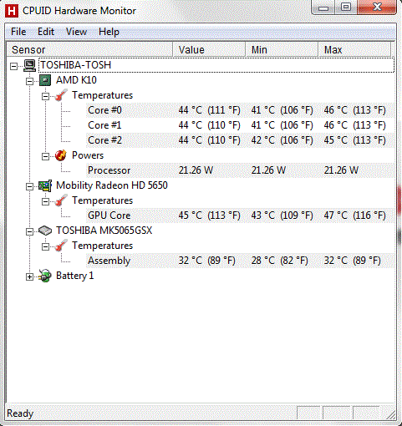Viewport: 402px width, 426px height.
Task: Collapse the AMD K10 node
Action: click(29, 81)
